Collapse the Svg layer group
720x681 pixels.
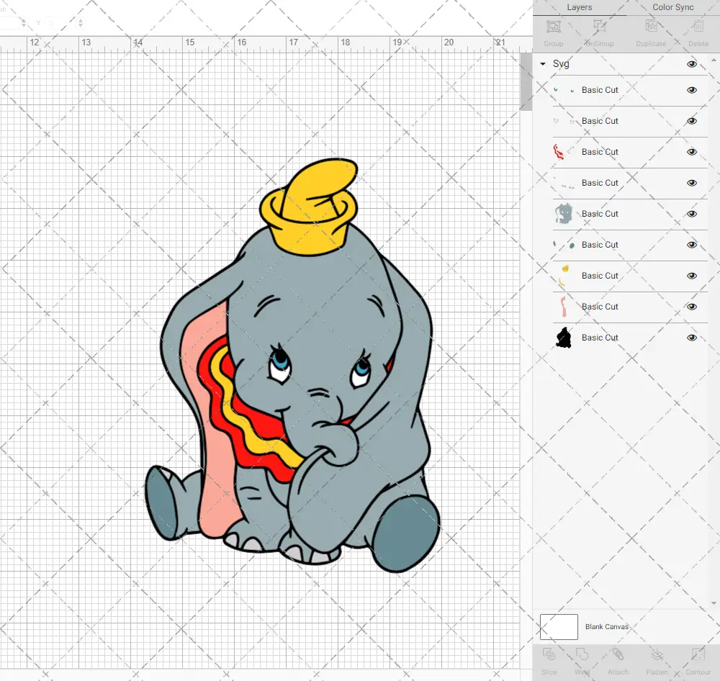coord(543,64)
